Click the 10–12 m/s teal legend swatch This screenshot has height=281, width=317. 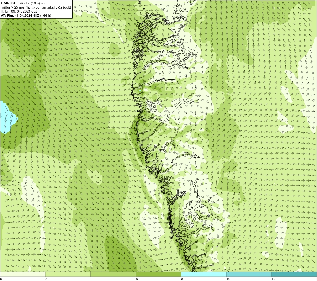pos(249,274)
